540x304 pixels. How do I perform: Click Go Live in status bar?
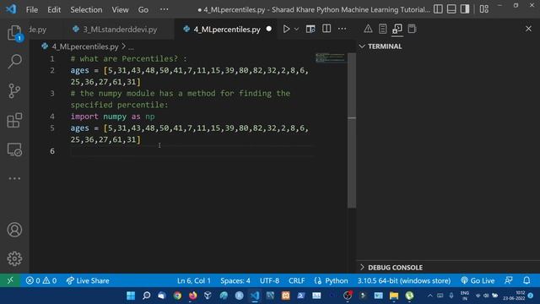478,280
